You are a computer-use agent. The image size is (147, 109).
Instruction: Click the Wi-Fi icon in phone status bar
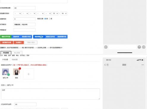(140, 60)
